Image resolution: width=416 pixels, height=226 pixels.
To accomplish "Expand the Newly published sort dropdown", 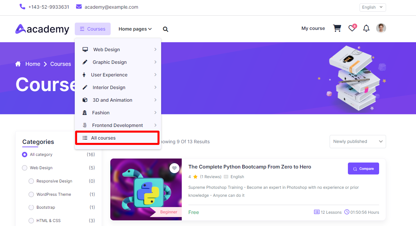I will 358,142.
